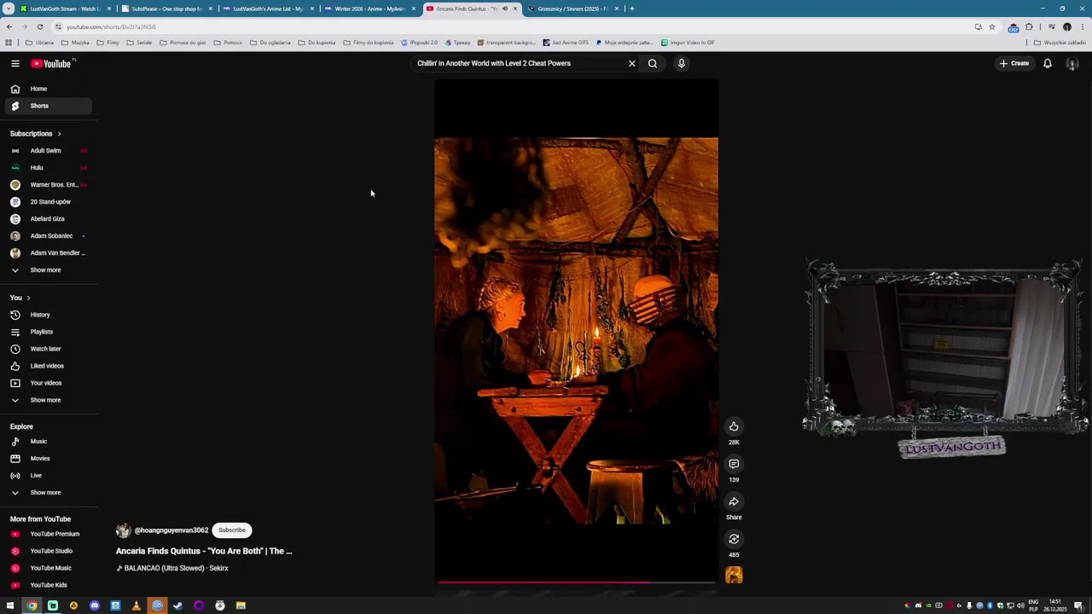Open the notifications bell
This screenshot has height=614, width=1092.
click(x=1048, y=63)
